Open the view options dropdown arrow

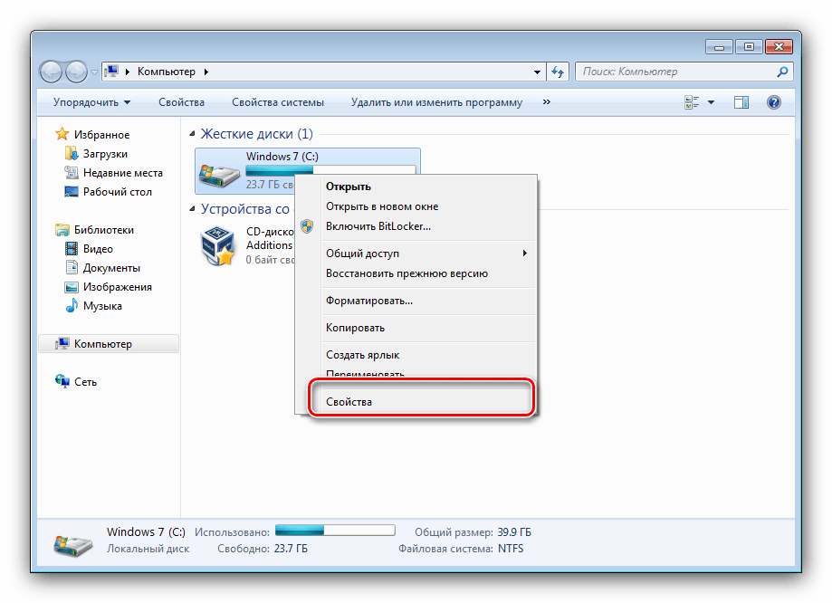(x=711, y=102)
